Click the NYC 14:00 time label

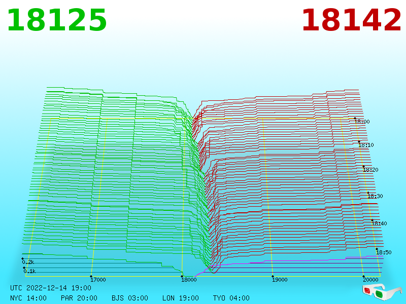tap(28, 298)
